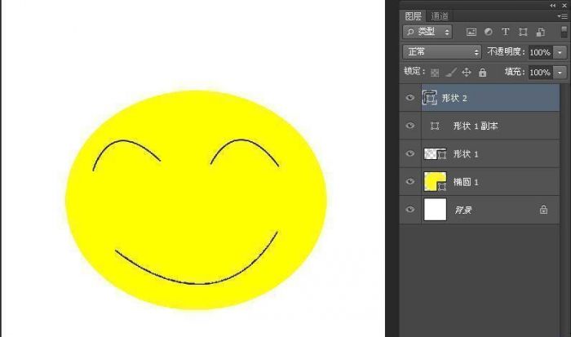Click the lock image pixels brush icon
Image resolution: width=571 pixels, height=337 pixels.
[x=451, y=73]
